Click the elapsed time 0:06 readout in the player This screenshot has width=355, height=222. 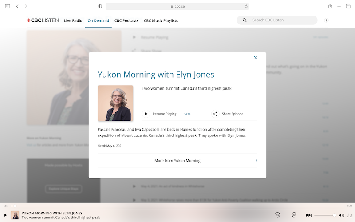coord(5,206)
